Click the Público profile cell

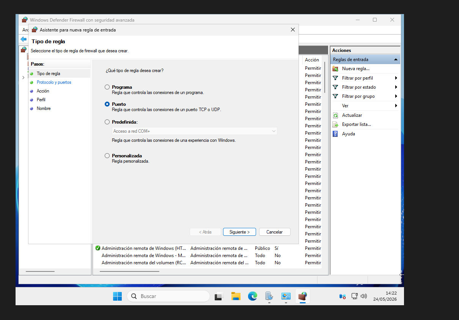coord(263,248)
